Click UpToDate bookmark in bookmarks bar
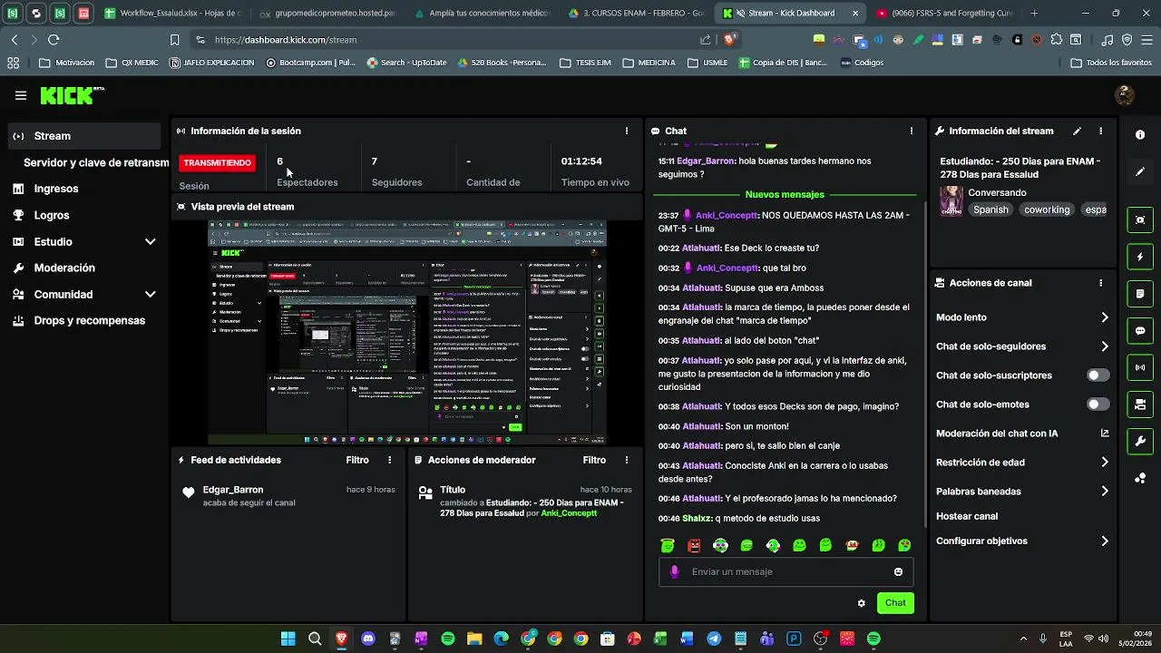The height and width of the screenshot is (653, 1161). 406,63
